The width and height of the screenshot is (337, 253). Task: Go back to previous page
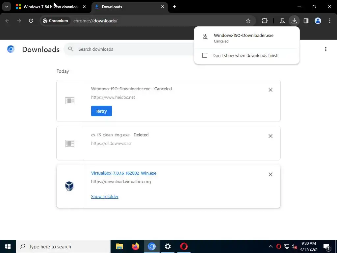pos(7,21)
